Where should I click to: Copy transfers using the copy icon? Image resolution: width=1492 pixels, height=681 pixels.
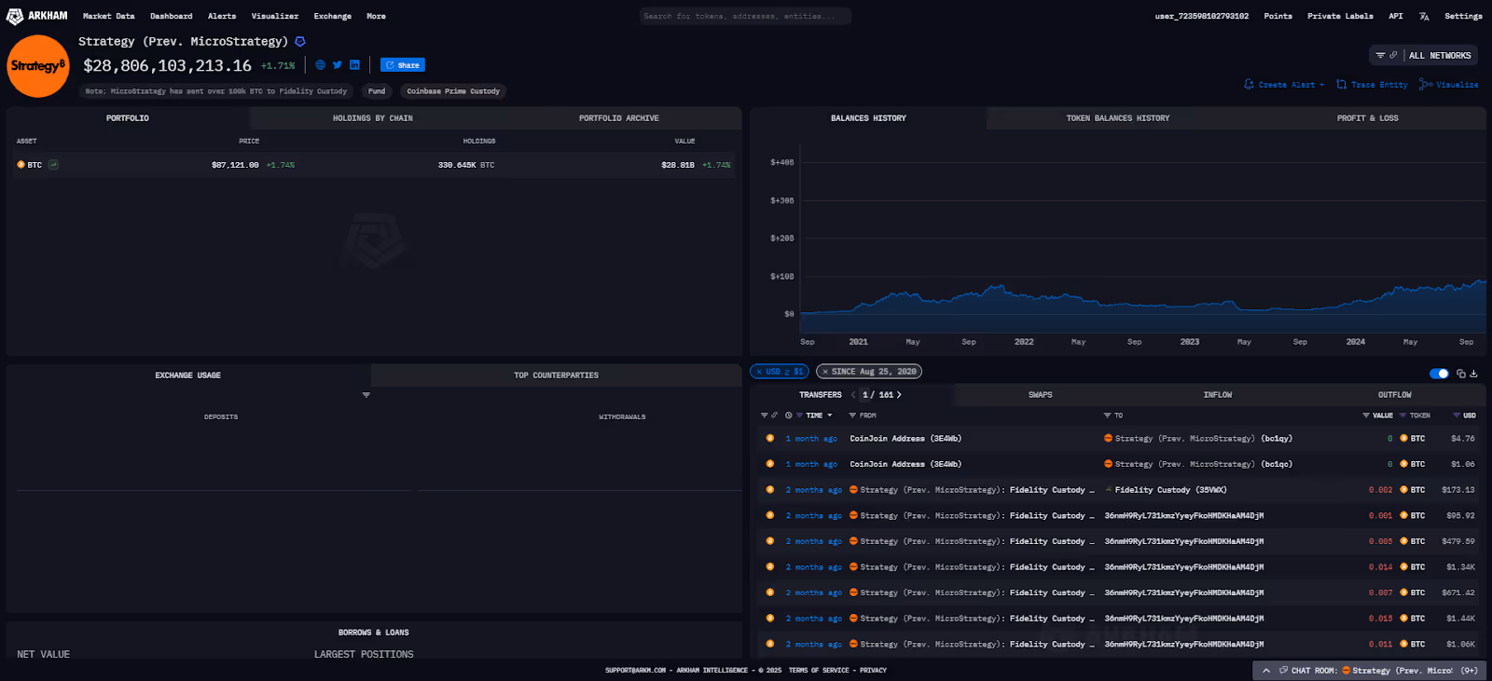tap(1461, 374)
